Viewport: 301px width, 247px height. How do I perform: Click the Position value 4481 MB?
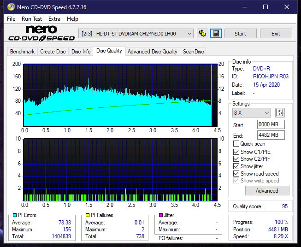click(x=278, y=229)
